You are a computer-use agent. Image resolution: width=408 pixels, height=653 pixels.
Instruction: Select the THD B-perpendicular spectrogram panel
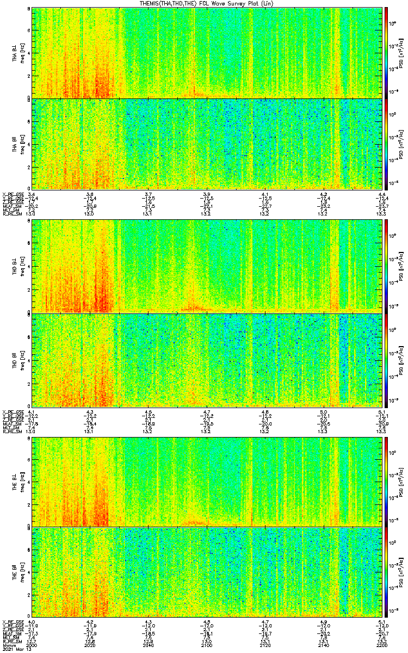(206, 266)
